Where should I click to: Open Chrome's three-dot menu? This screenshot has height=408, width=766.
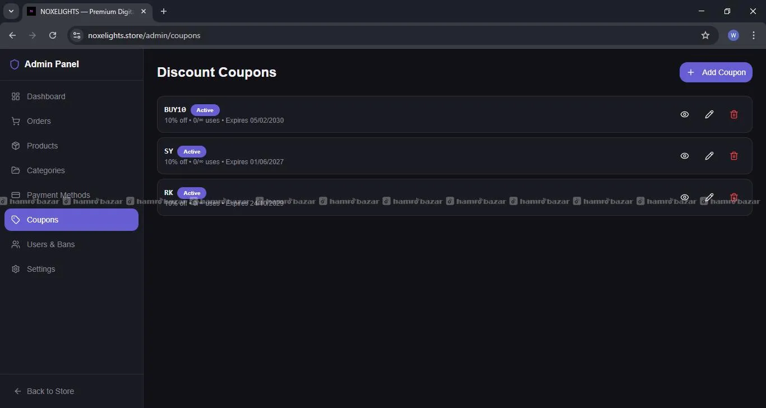[753, 35]
